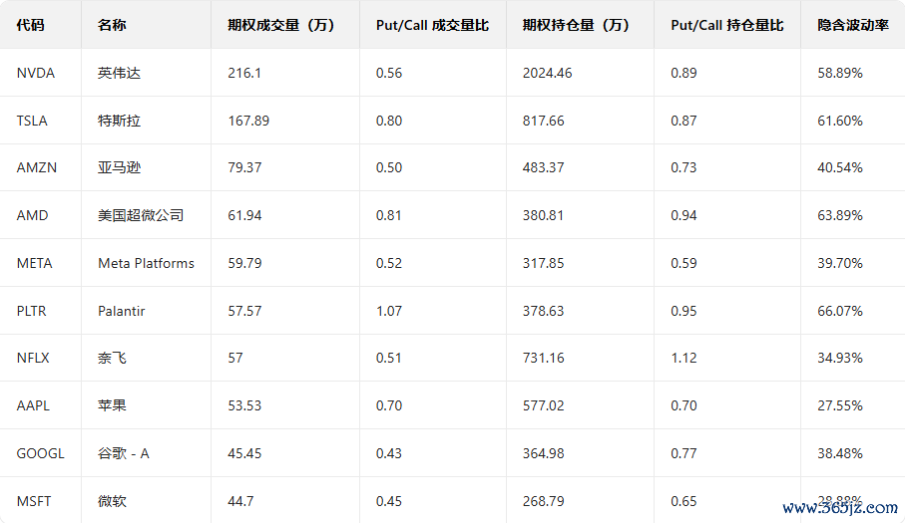
Task: Click the MSFT ticker code
Action: point(35,501)
